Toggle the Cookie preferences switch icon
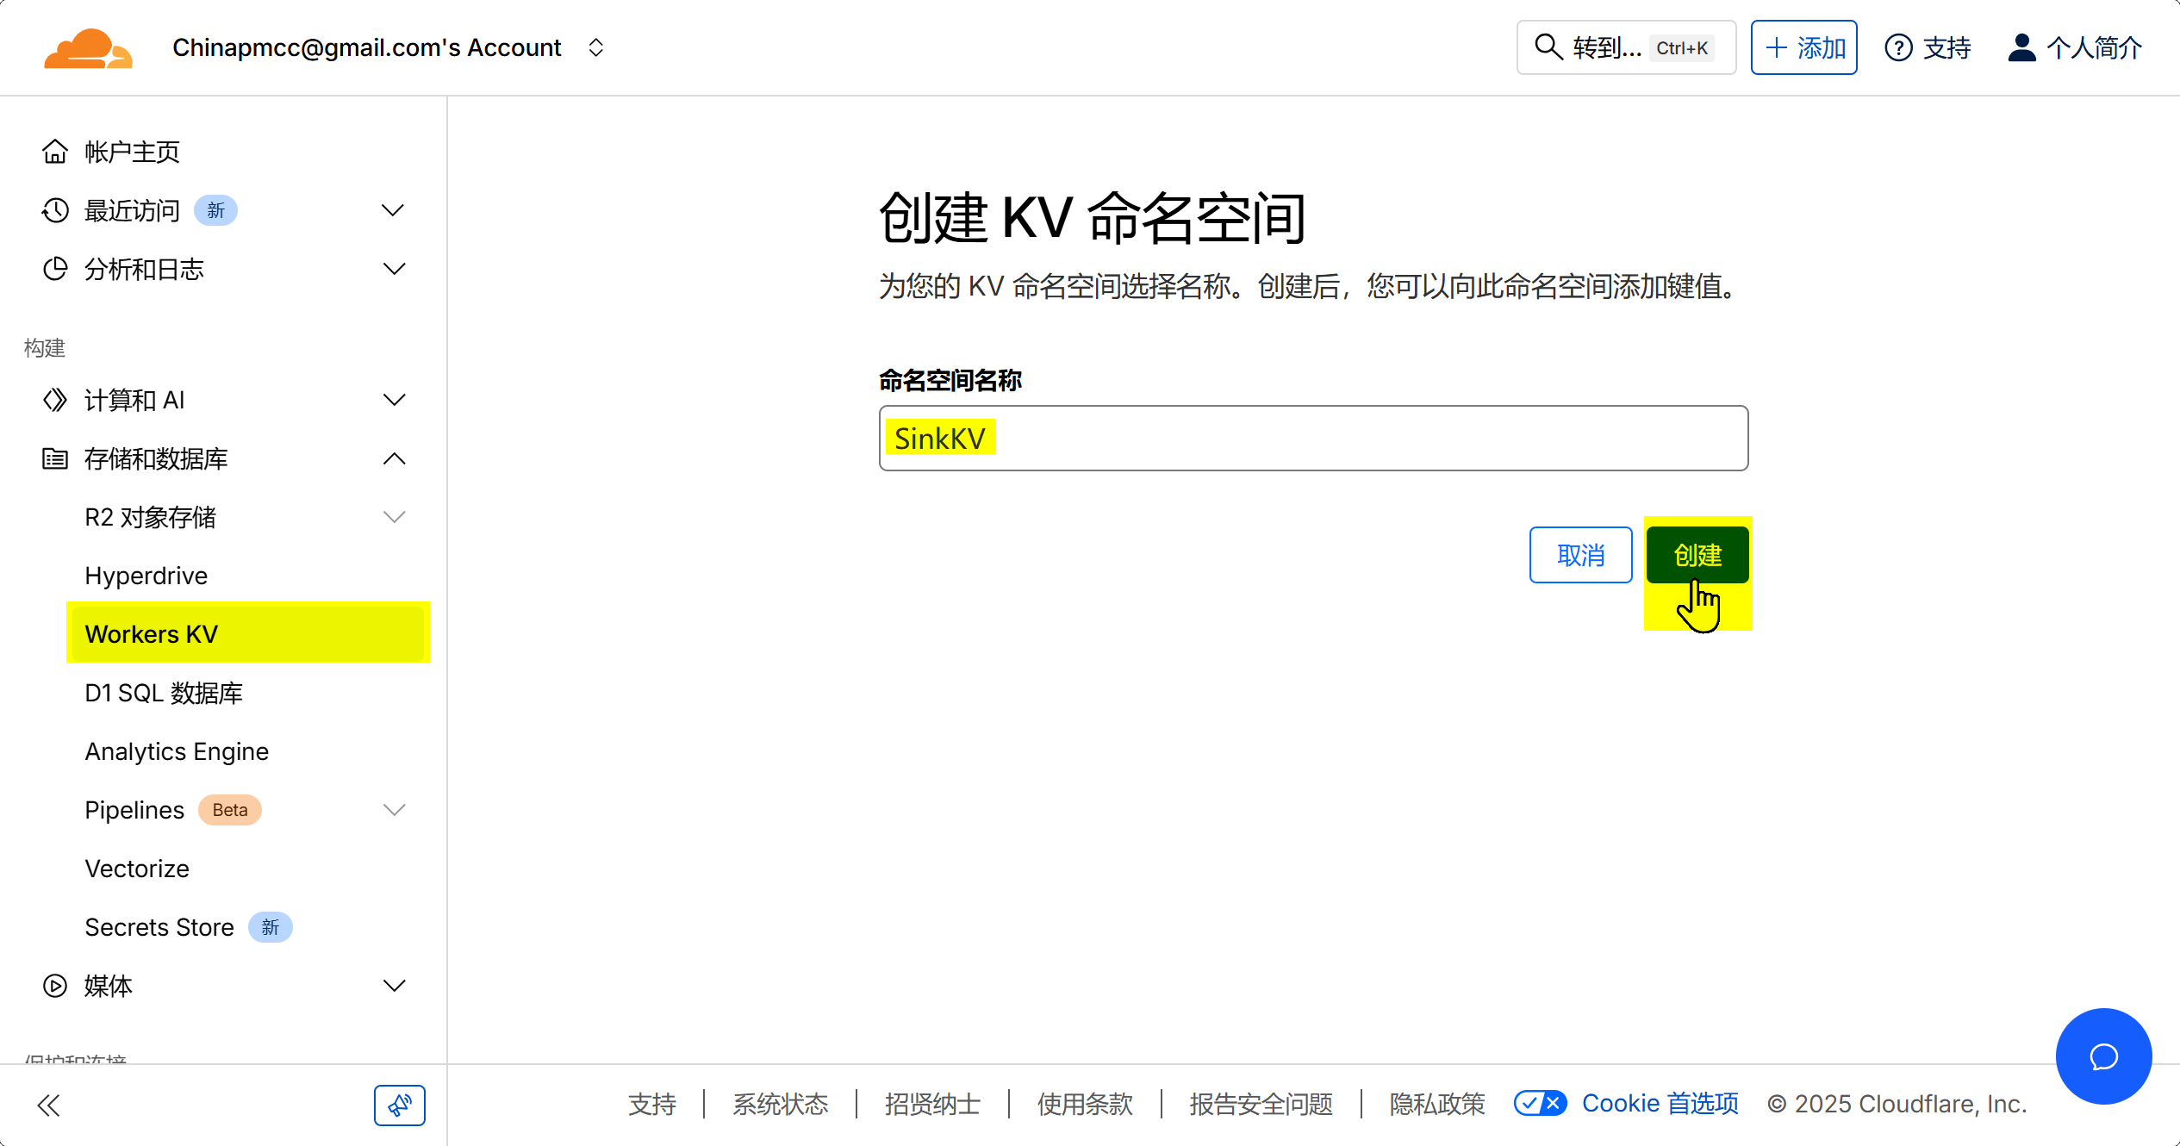The width and height of the screenshot is (2180, 1146). point(1540,1104)
